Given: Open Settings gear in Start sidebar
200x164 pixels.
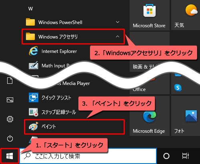Looking at the screenshot, I should click(x=10, y=119).
